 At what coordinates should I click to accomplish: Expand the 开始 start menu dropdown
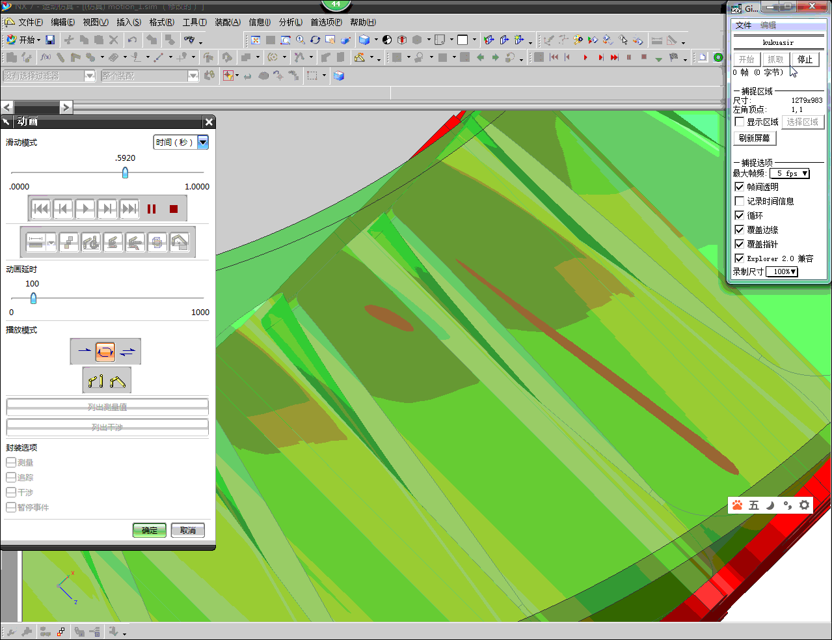coord(23,40)
